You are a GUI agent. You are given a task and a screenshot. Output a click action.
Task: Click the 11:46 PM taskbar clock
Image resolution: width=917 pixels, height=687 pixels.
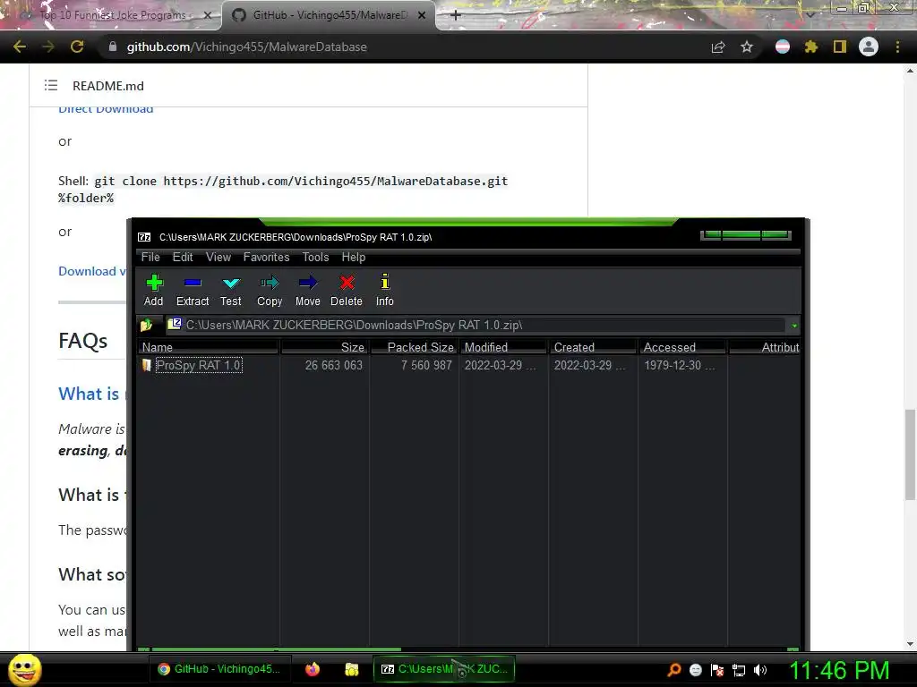point(839,670)
